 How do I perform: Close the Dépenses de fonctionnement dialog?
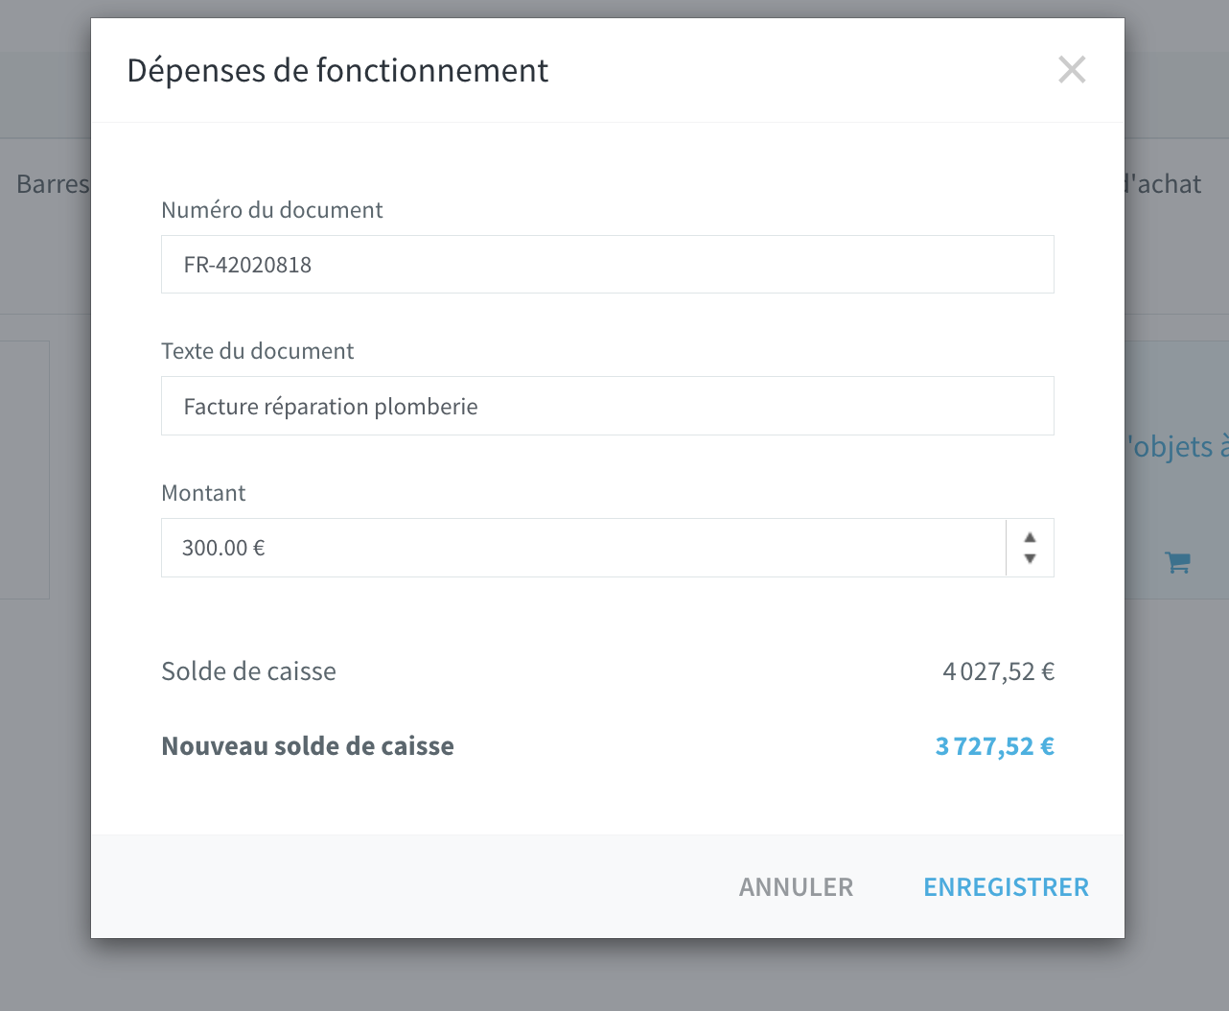pos(1072,70)
